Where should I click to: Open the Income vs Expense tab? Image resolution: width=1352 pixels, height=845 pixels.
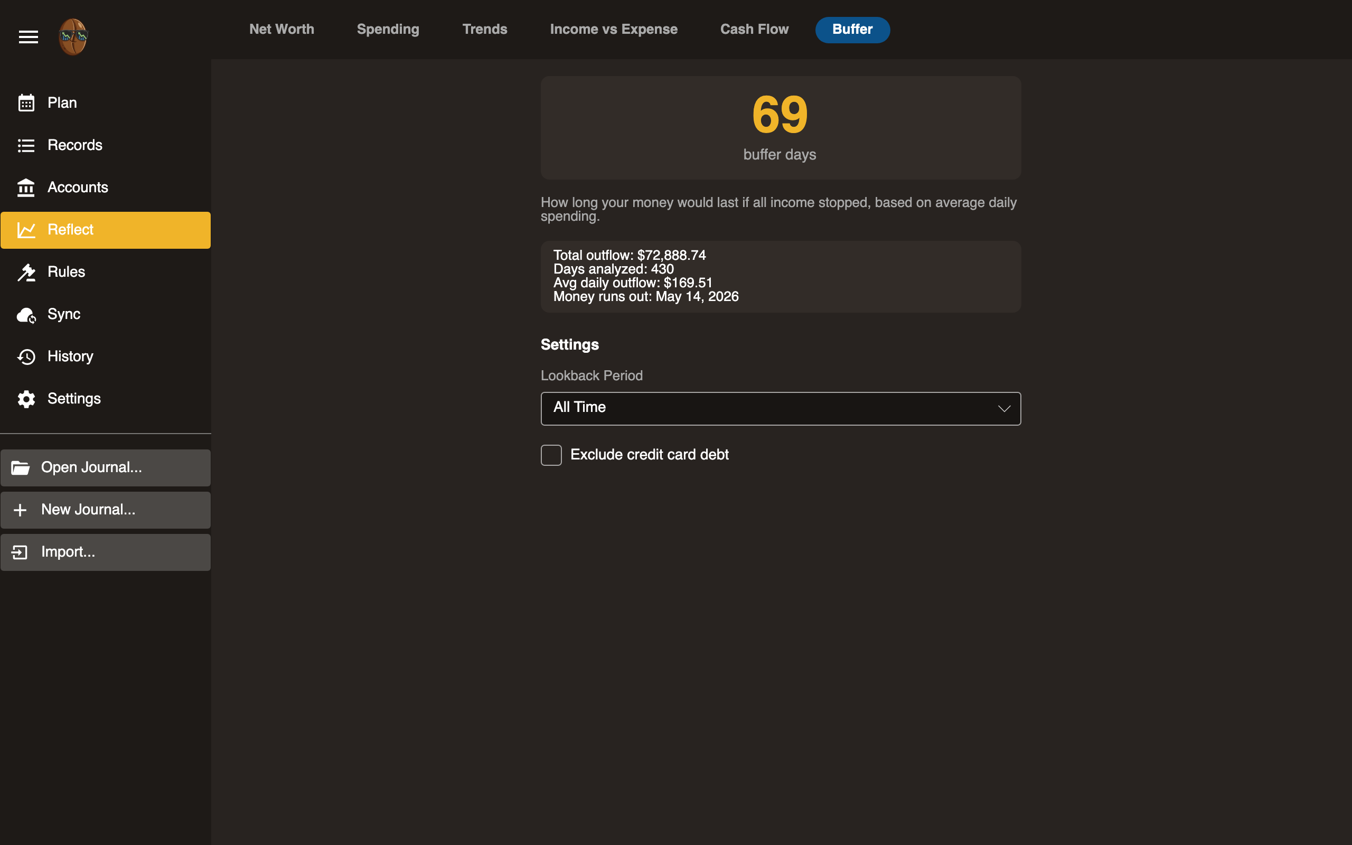pyautogui.click(x=614, y=30)
